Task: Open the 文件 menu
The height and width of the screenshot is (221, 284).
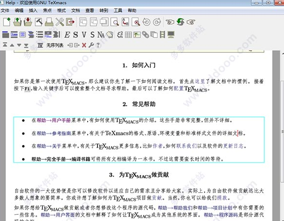Action: click(x=5, y=10)
